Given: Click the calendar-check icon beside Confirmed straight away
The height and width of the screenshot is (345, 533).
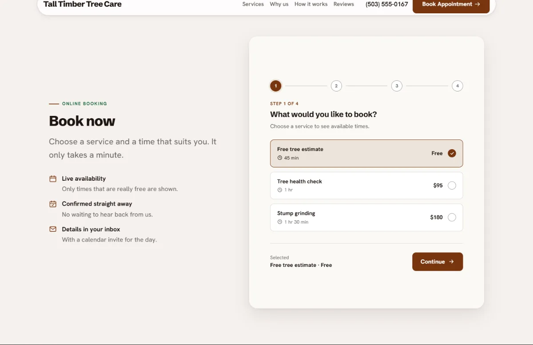Looking at the screenshot, I should (53, 204).
